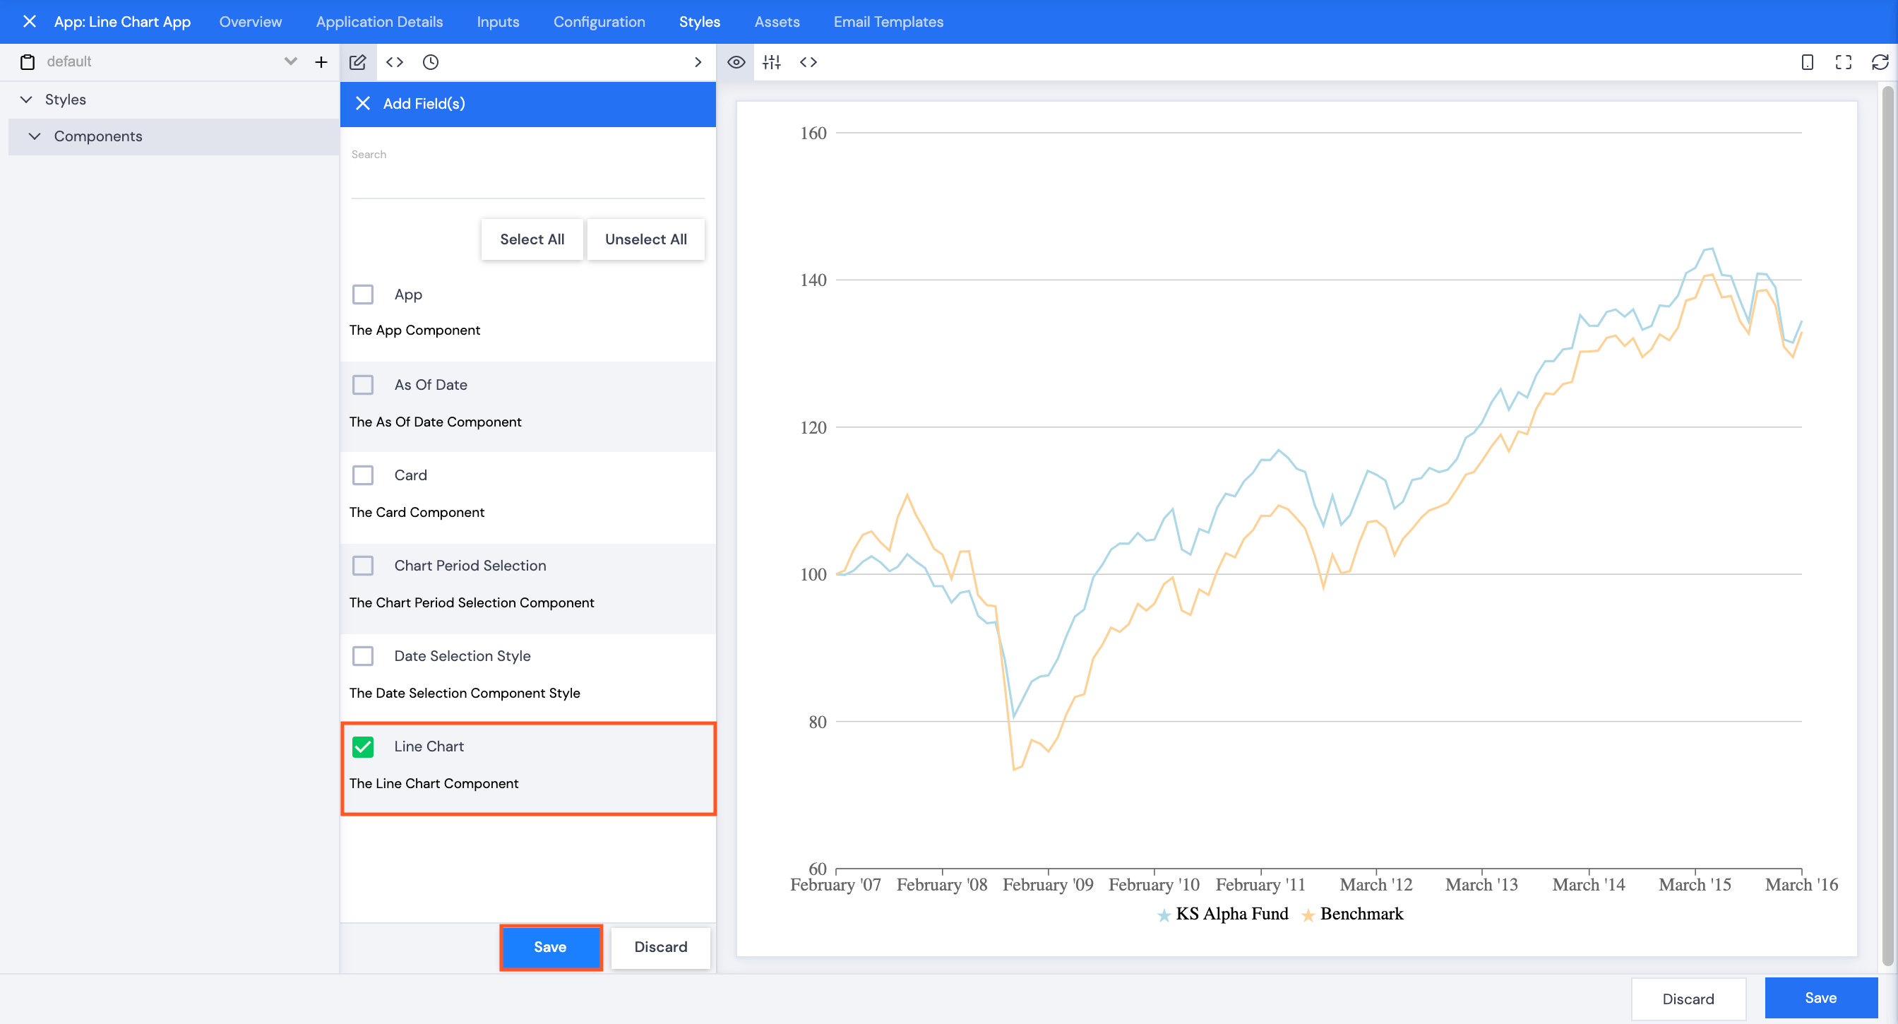Viewport: 1898px width, 1024px height.
Task: Click Unselect All components
Action: (645, 239)
